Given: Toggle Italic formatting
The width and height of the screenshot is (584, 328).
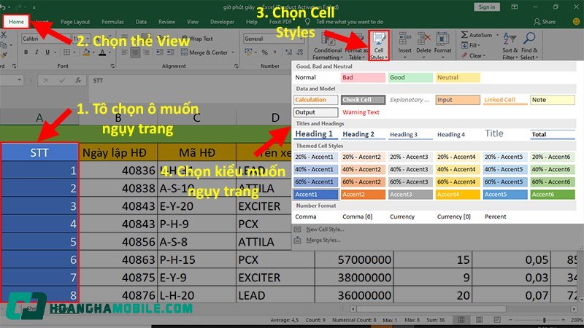Looking at the screenshot, I should click(x=36, y=52).
